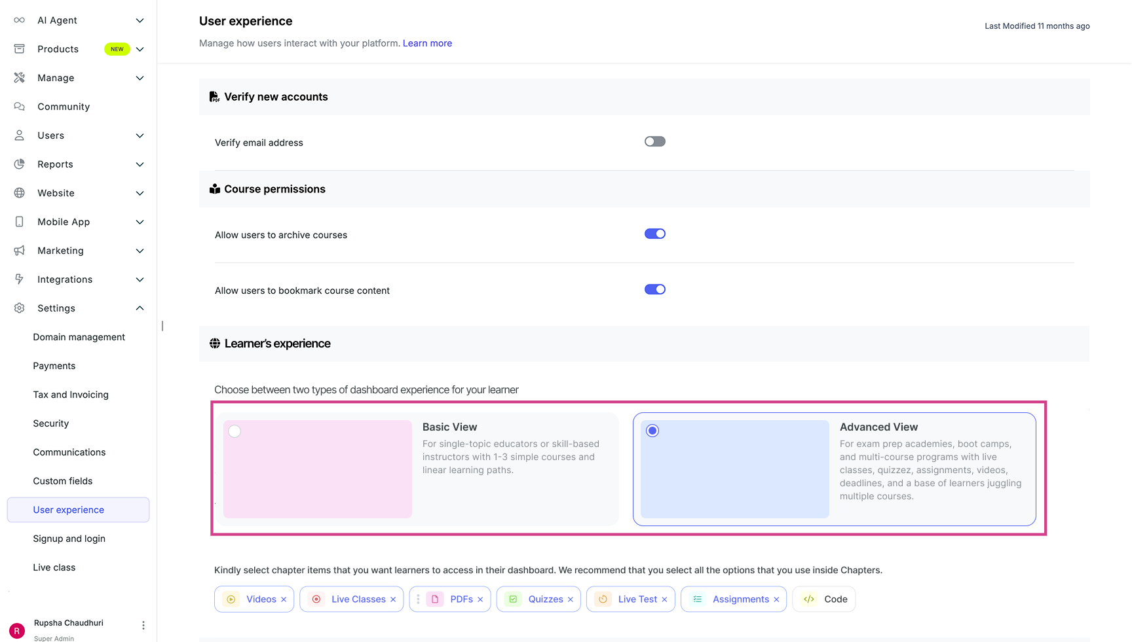Viewport: 1132px width, 642px height.
Task: Expand the Products menu chevron
Action: click(x=140, y=49)
